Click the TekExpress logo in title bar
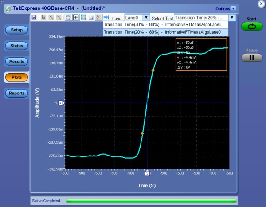 tap(8, 8)
